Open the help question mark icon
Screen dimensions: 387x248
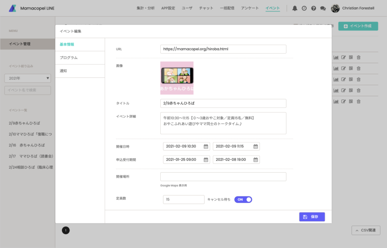pos(313,8)
